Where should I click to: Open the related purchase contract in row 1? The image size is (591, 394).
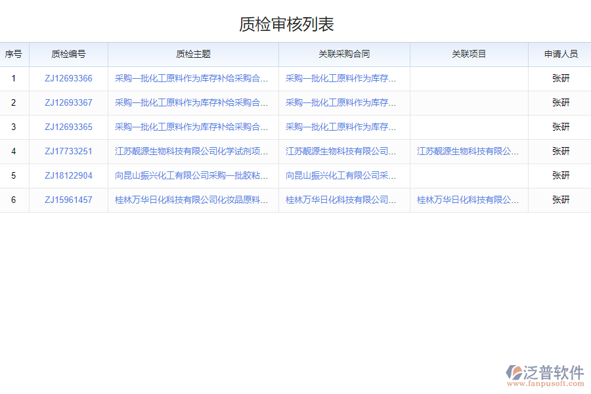click(343, 78)
